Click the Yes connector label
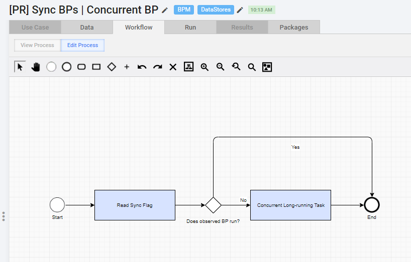Screen dimensions: 411x262 [x=295, y=147]
